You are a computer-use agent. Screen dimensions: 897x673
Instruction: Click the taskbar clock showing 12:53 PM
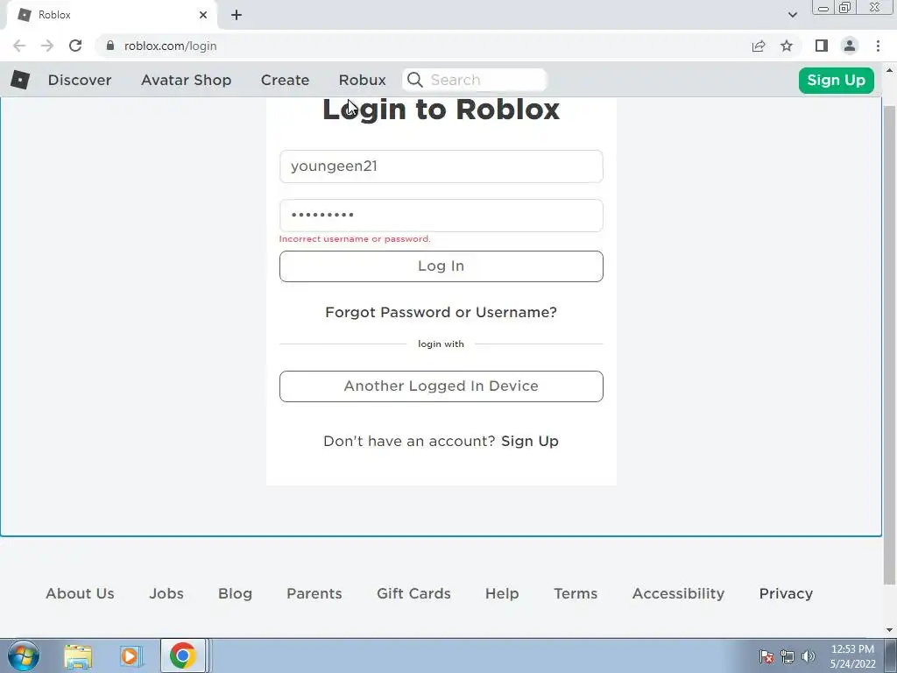pos(852,656)
